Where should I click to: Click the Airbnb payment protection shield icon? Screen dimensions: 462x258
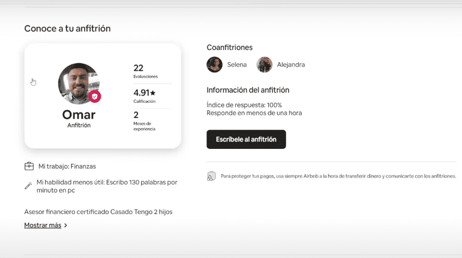[211, 177]
